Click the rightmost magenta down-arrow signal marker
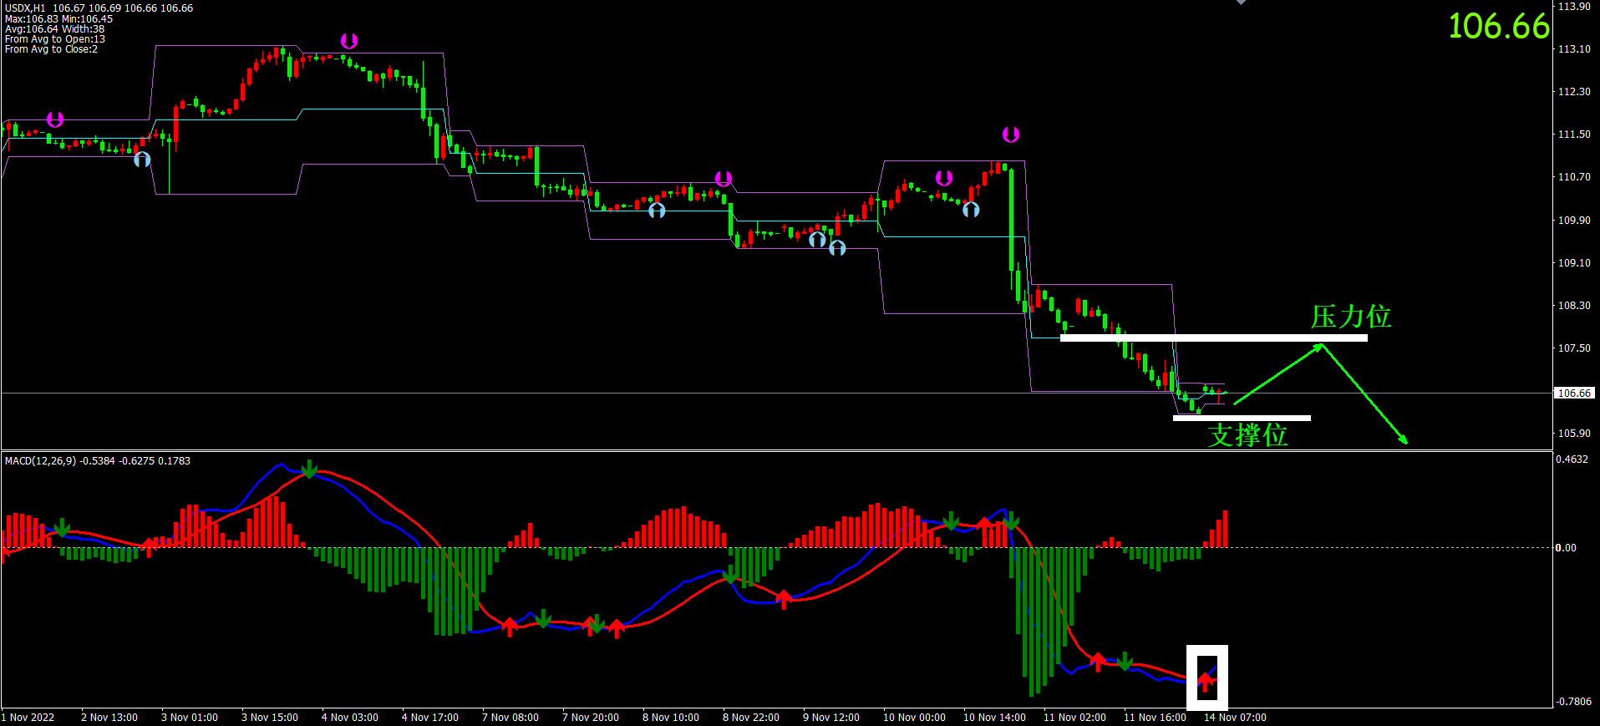Viewport: 1600px width, 726px height. 1011,135
